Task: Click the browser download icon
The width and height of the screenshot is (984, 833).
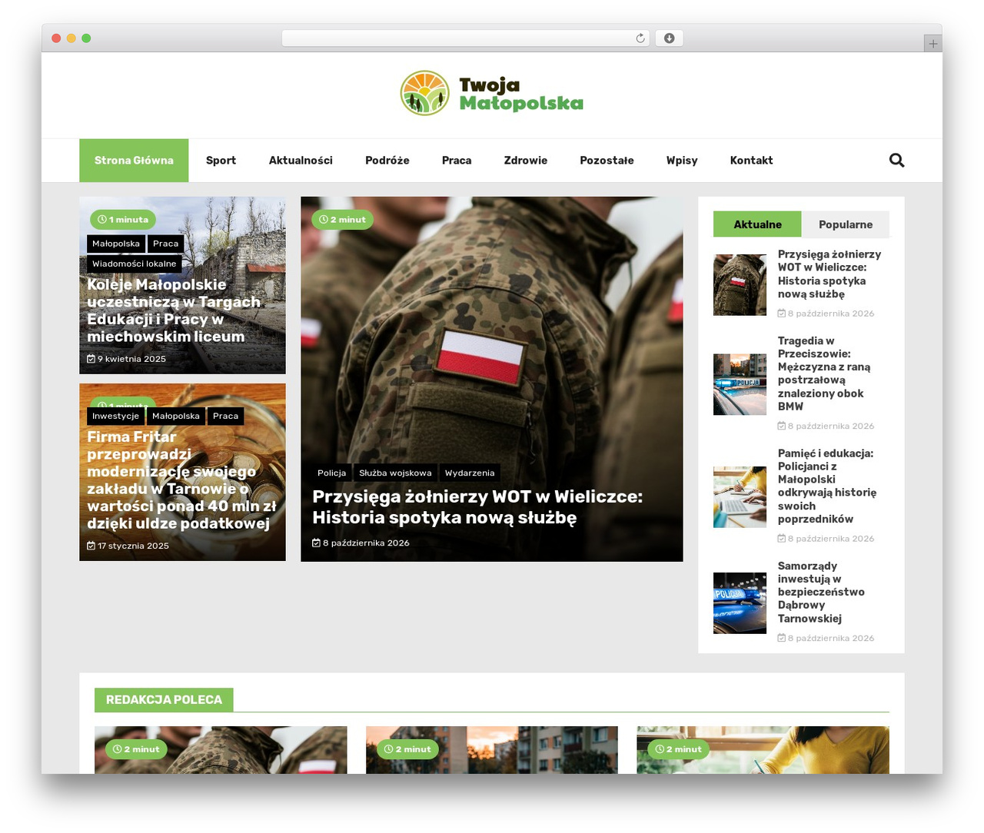Action: coord(669,38)
